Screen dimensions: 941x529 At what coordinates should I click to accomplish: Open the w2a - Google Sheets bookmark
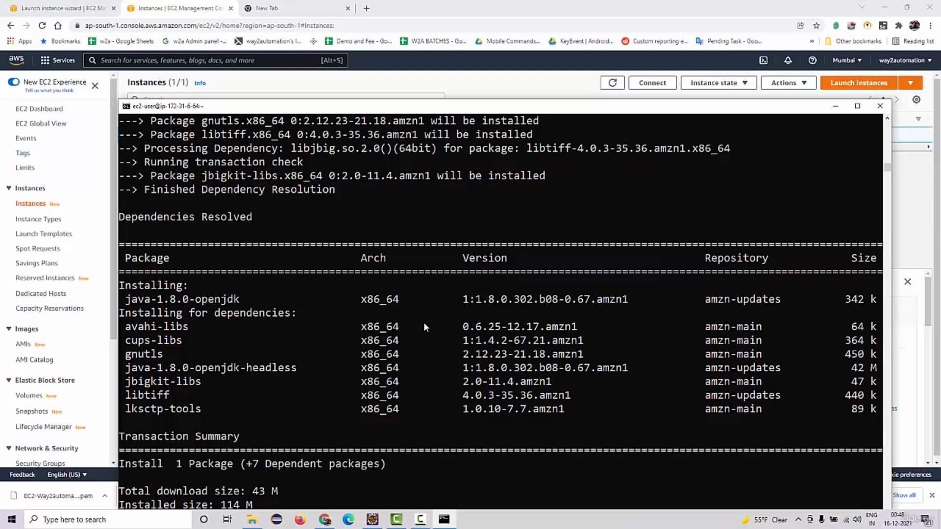pos(121,41)
